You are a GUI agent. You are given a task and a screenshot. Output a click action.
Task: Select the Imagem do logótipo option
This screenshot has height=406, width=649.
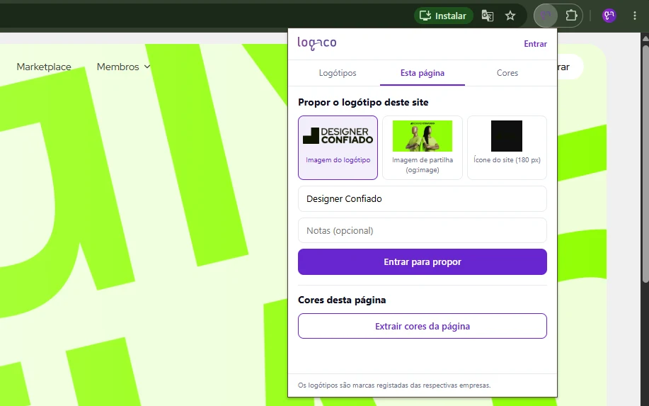338,147
